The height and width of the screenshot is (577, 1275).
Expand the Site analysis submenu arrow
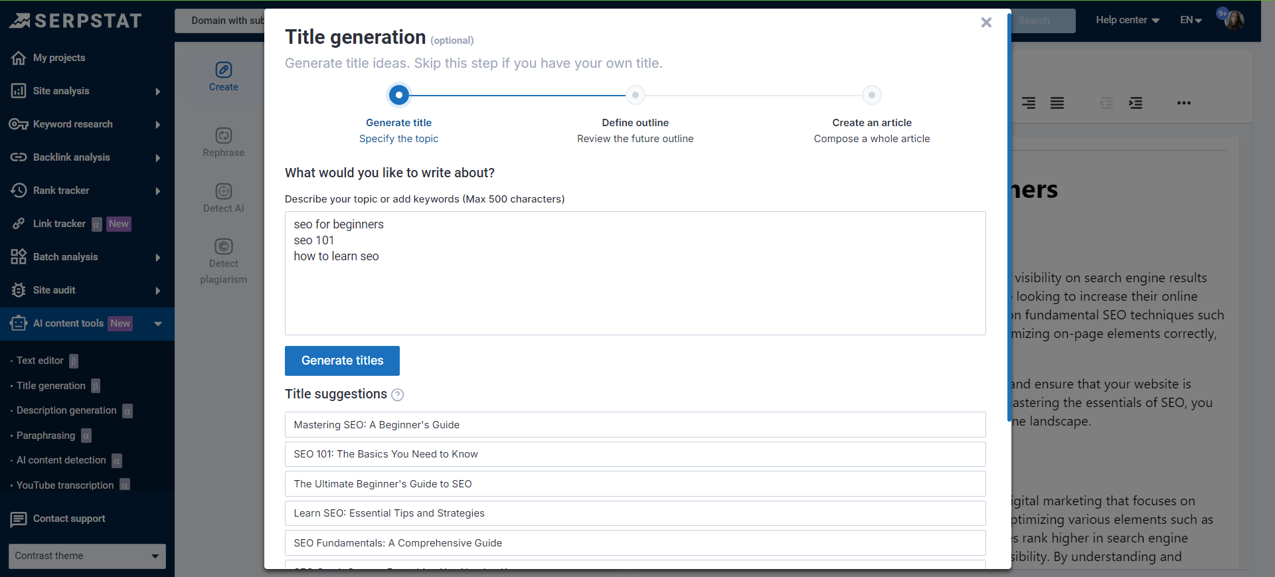[x=158, y=92]
